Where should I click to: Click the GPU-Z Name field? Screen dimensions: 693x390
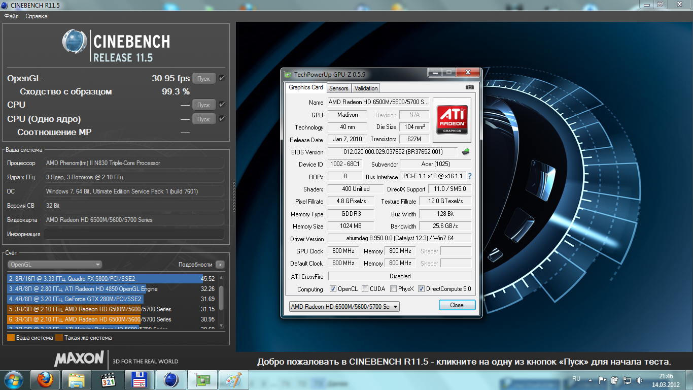click(x=378, y=102)
